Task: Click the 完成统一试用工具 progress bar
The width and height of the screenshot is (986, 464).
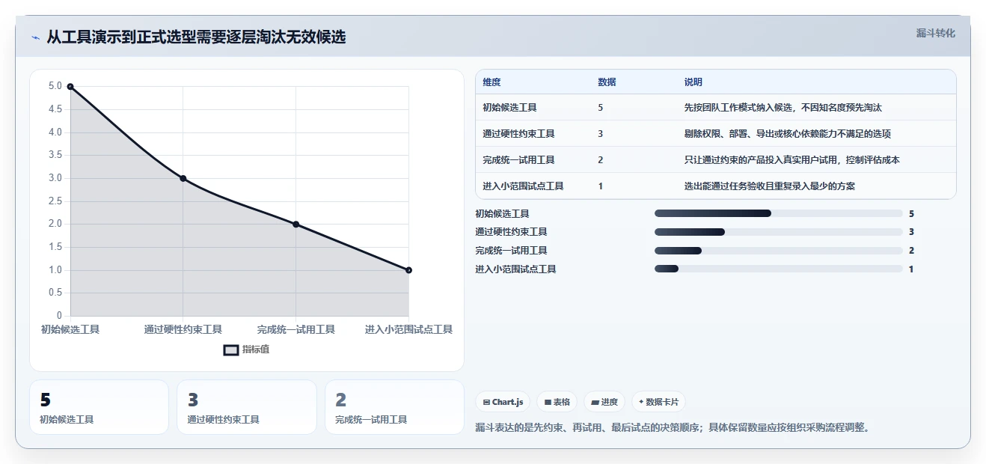Action: pos(778,251)
